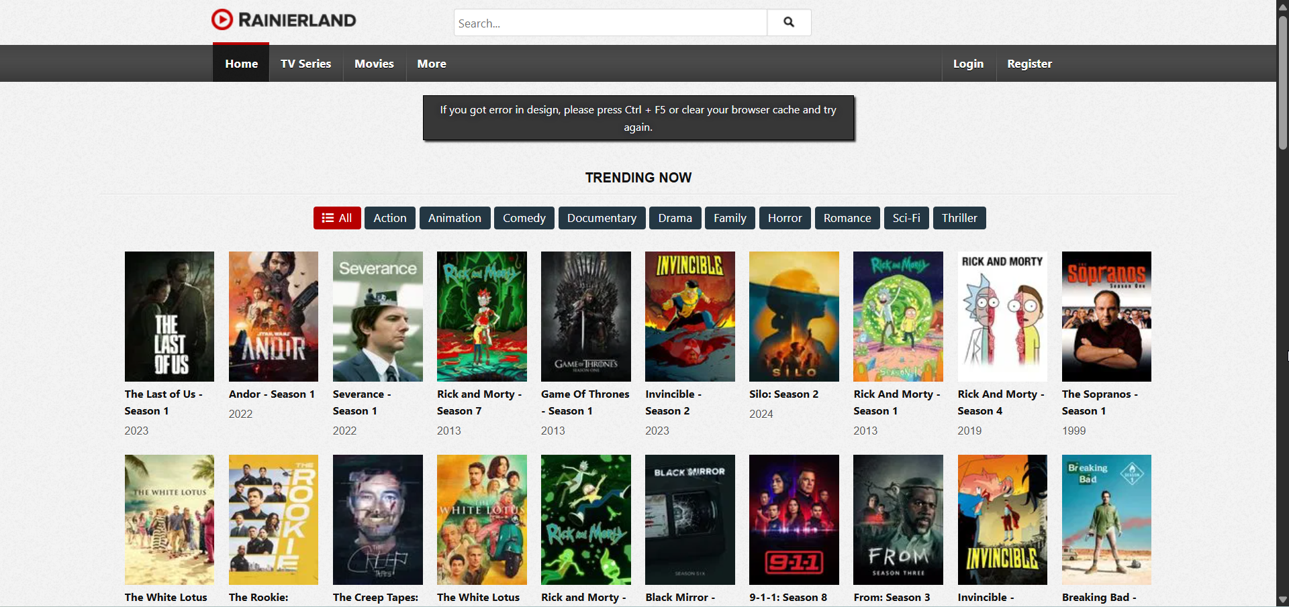The image size is (1289, 607).
Task: Open the Andor Season 1 poster
Action: coord(273,317)
